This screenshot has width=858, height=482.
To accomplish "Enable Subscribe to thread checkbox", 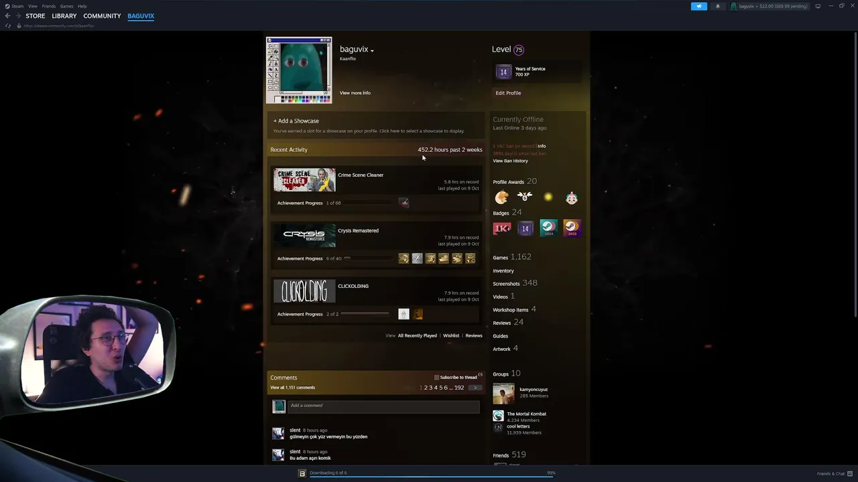I will coord(436,378).
